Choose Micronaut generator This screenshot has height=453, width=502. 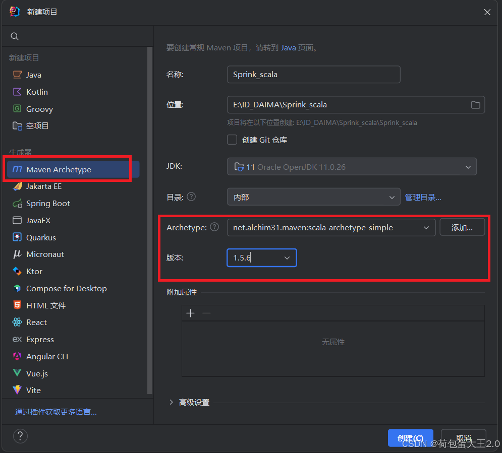45,254
